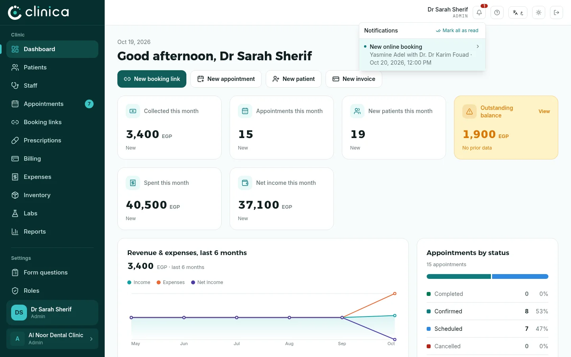Open the Expenses section
571x357 pixels.
52,177
